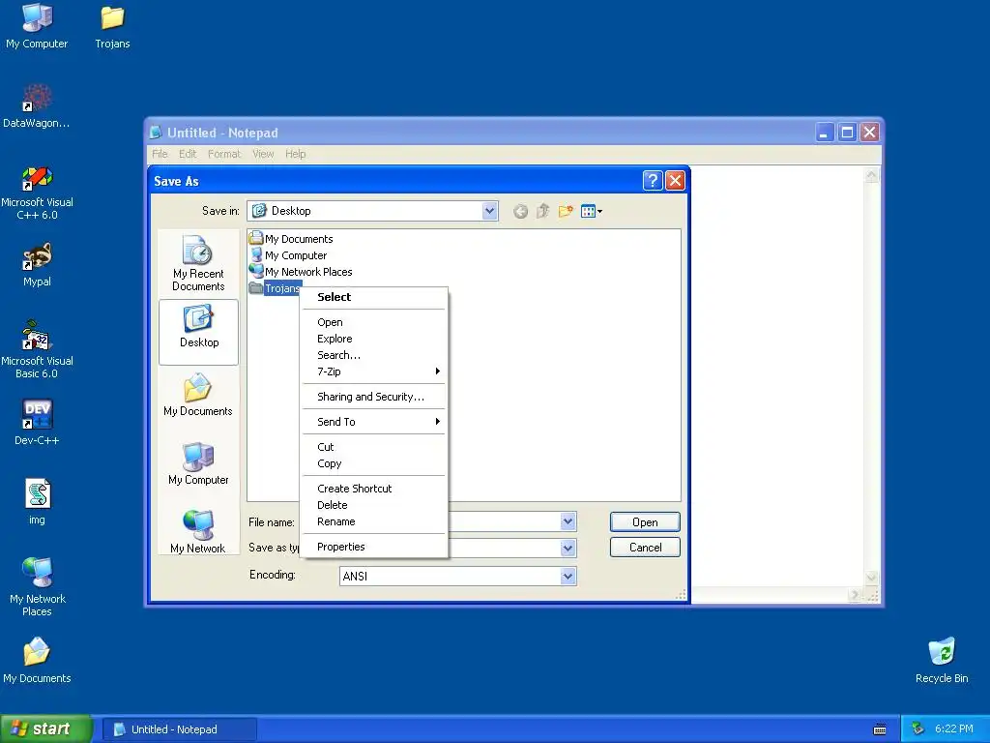
Task: Expand the File name dropdown arrow
Action: pos(568,521)
